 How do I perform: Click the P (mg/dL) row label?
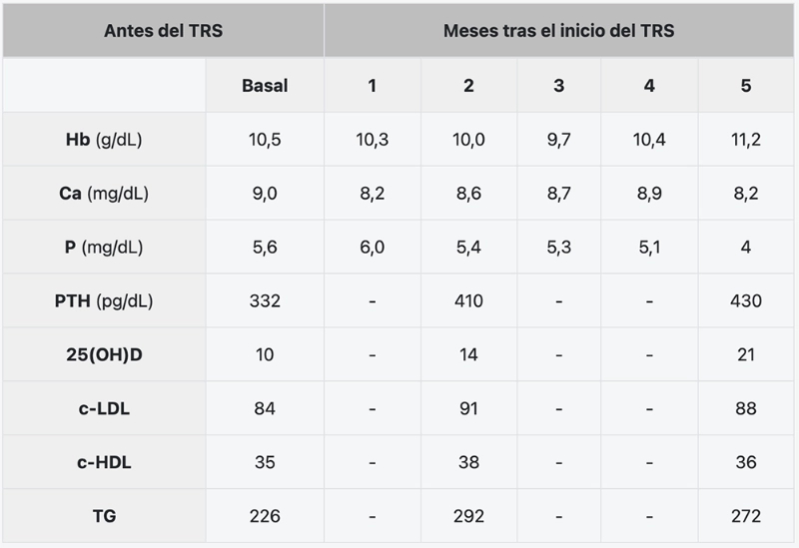pos(104,247)
